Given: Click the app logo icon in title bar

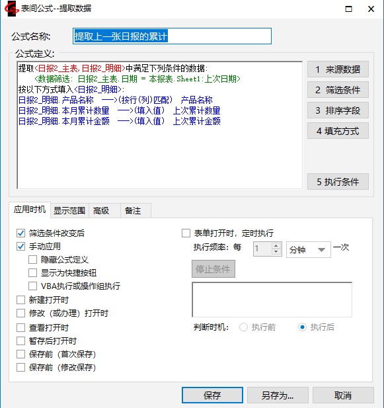Looking at the screenshot, I should coord(11,9).
